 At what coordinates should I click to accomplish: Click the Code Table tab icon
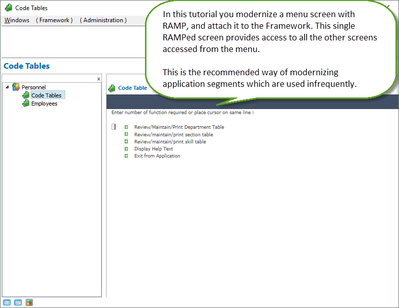point(112,88)
